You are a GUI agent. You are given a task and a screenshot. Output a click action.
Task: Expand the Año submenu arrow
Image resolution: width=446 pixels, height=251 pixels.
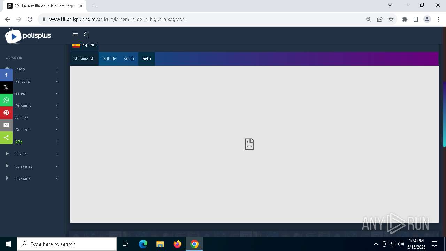pyautogui.click(x=56, y=142)
